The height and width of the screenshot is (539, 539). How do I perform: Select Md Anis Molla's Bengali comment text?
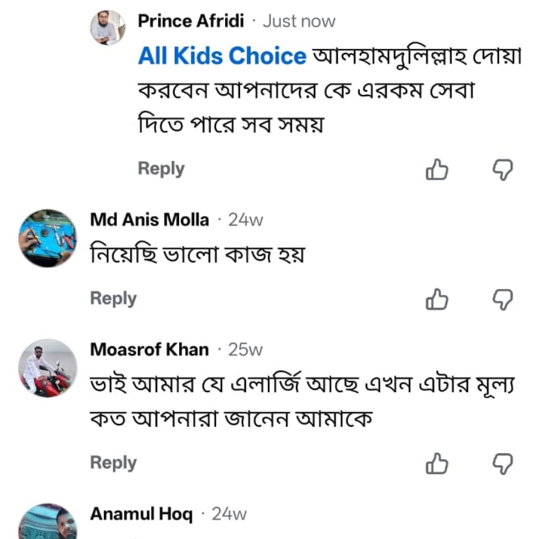[x=197, y=255]
